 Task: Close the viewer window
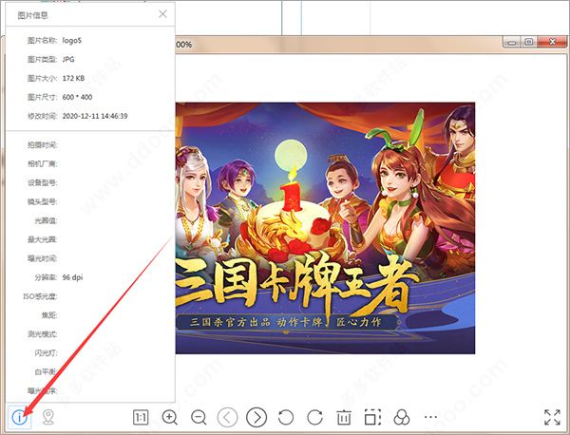pyautogui.click(x=552, y=42)
